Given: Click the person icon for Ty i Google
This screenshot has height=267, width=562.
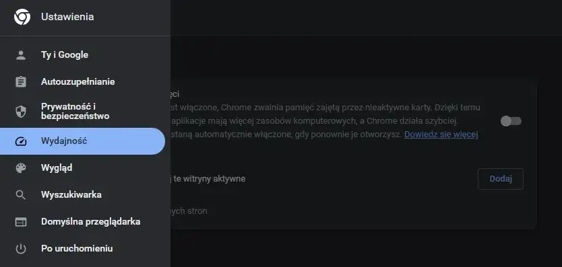Looking at the screenshot, I should point(21,55).
